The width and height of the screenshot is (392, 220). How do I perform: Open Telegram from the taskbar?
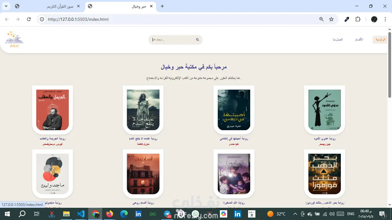[x=167, y=214]
